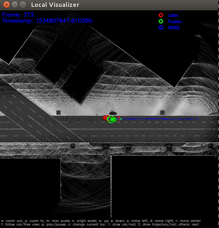Image resolution: width=219 pixels, height=228 pixels.
Task: Click the square roadside object left of the car
Action: [x=58, y=112]
